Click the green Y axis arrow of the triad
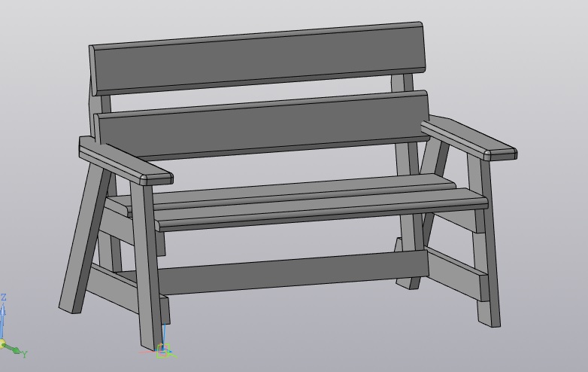The height and width of the screenshot is (372, 588). 17,351
